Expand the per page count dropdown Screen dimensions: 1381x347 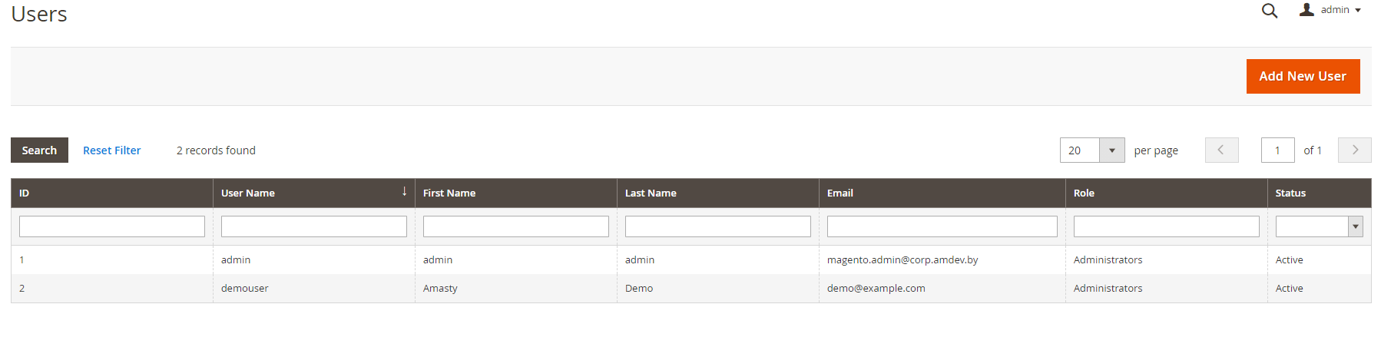pos(1111,150)
